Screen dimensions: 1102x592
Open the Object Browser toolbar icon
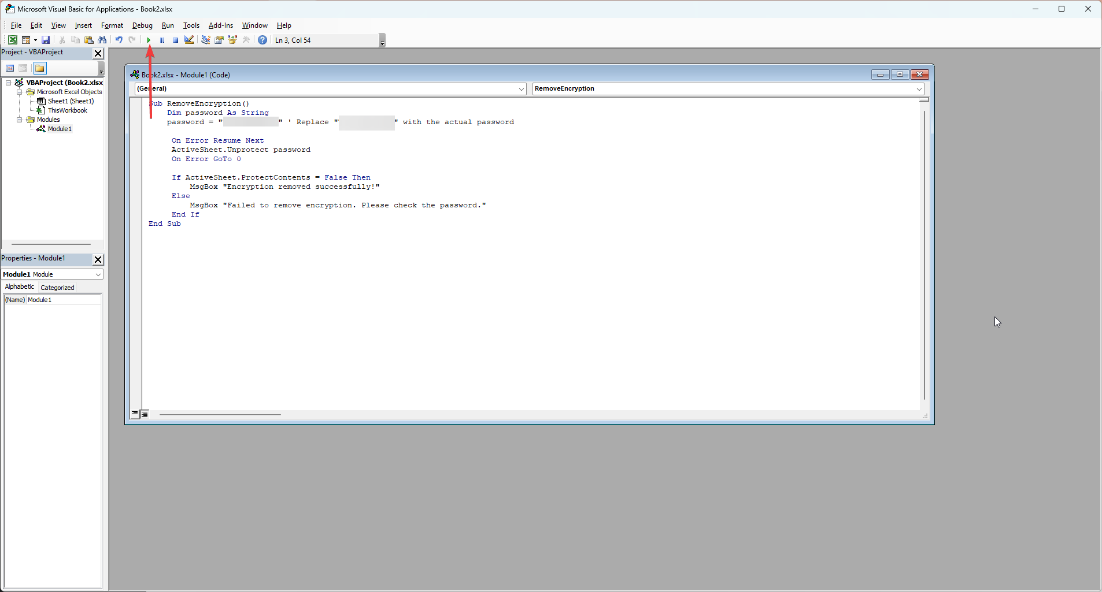click(x=232, y=40)
